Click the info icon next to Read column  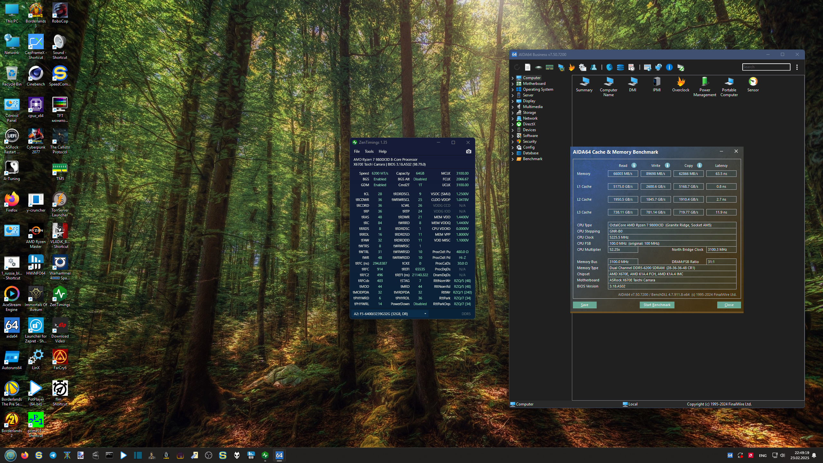pyautogui.click(x=634, y=165)
